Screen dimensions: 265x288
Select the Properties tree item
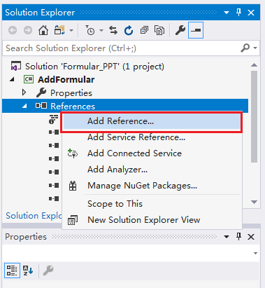click(71, 93)
